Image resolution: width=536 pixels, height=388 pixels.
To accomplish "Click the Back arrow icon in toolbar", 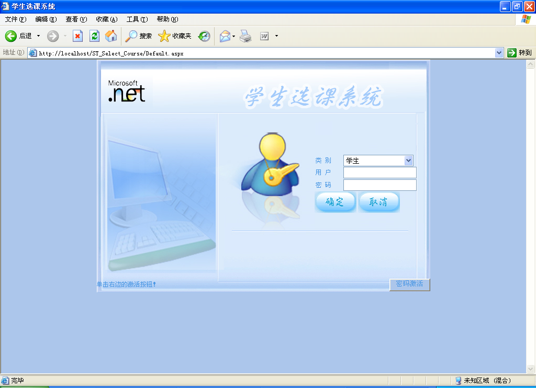I will pyautogui.click(x=11, y=36).
